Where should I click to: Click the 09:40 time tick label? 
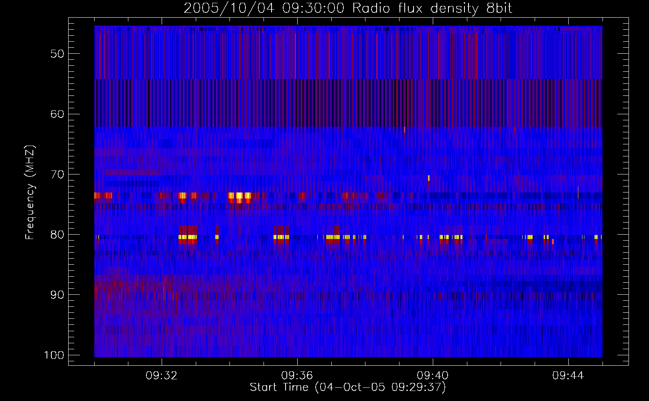433,376
